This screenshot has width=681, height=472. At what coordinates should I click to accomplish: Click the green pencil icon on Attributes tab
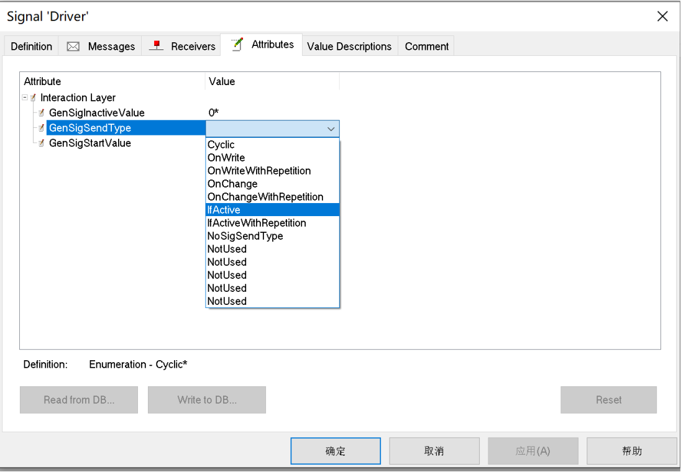click(235, 44)
